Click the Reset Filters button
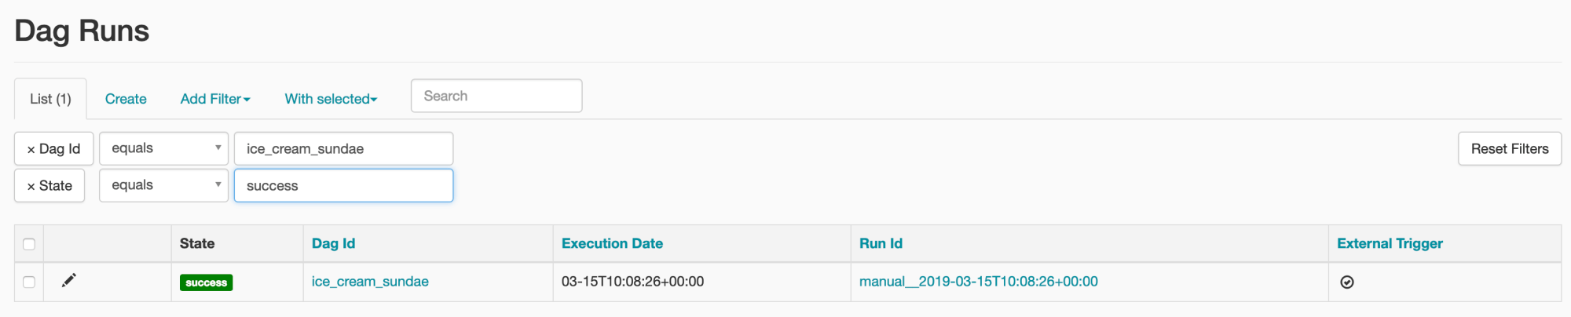The height and width of the screenshot is (317, 1571). pos(1510,148)
